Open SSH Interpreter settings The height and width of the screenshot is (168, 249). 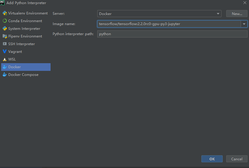pos(26,44)
